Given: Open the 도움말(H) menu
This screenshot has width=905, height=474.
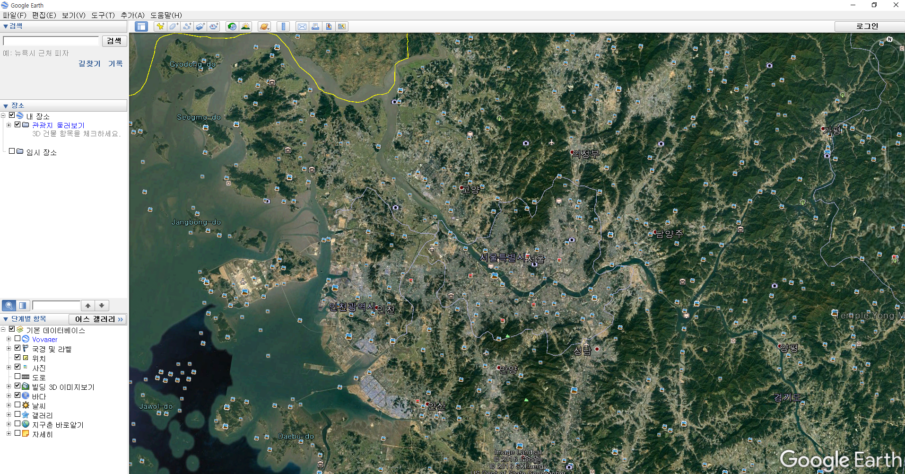Looking at the screenshot, I should point(166,15).
